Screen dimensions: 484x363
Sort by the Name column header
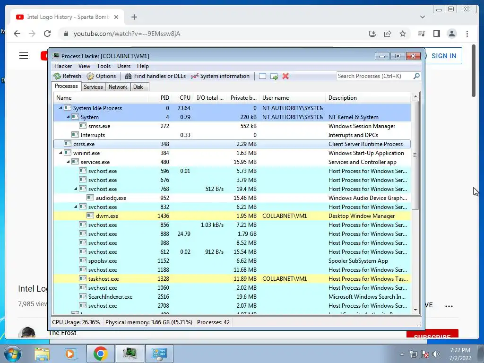101,98
